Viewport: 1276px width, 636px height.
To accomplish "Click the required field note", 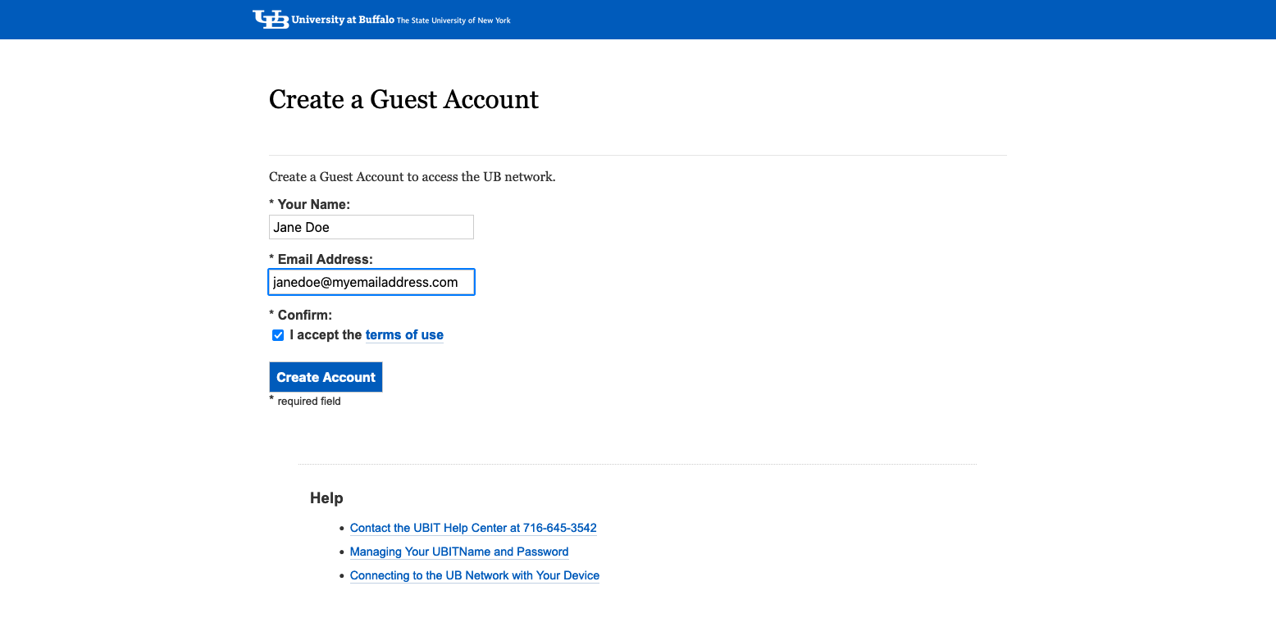I will [x=308, y=402].
